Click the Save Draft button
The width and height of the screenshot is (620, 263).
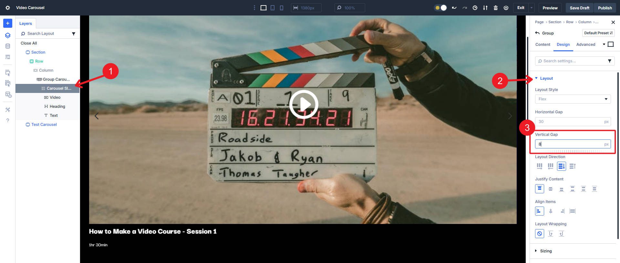(579, 8)
